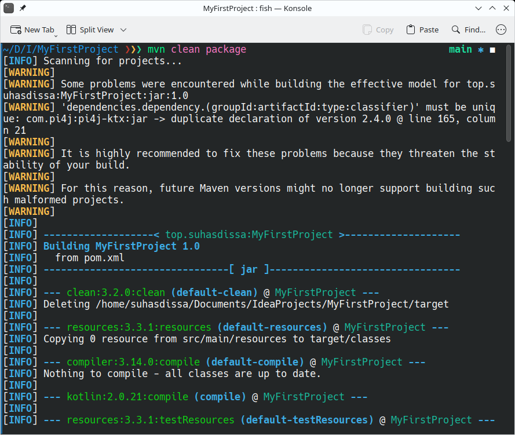Screen dimensions: 515x435
Task: Click the '~/D/I/MyFirstProject' prompt path
Action: [x=61, y=49]
